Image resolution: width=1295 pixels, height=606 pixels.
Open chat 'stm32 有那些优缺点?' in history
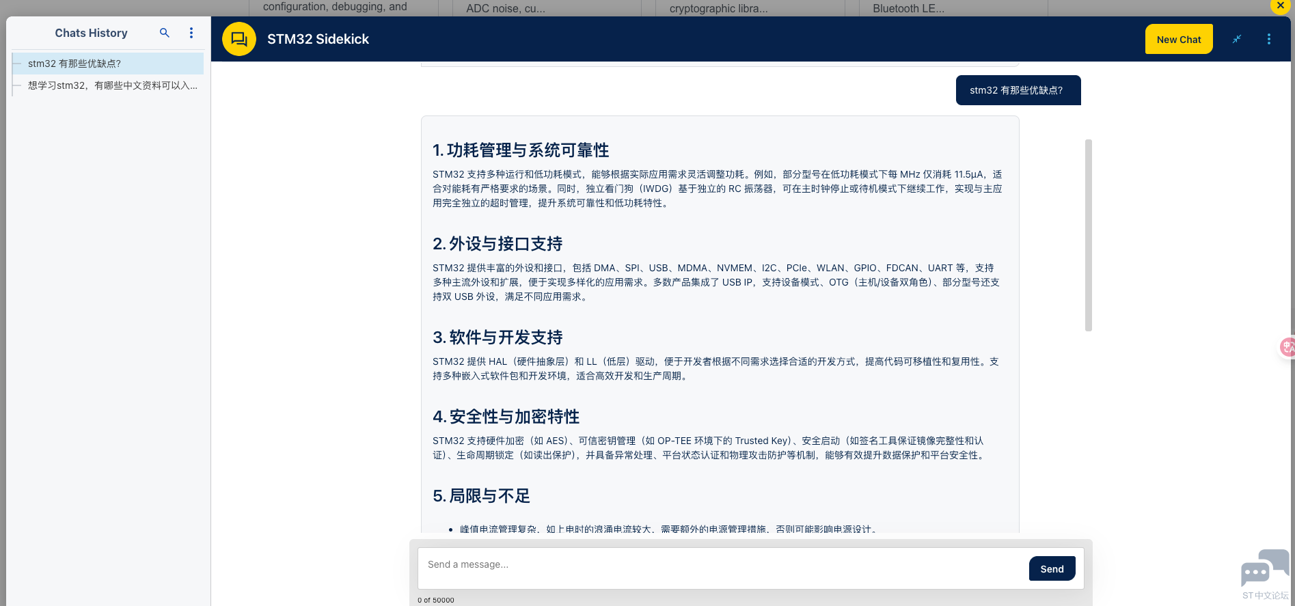108,64
